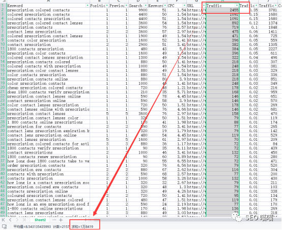Click the sum 1万8419 status entry
Viewport: 282px width, 230px height.
(82, 226)
